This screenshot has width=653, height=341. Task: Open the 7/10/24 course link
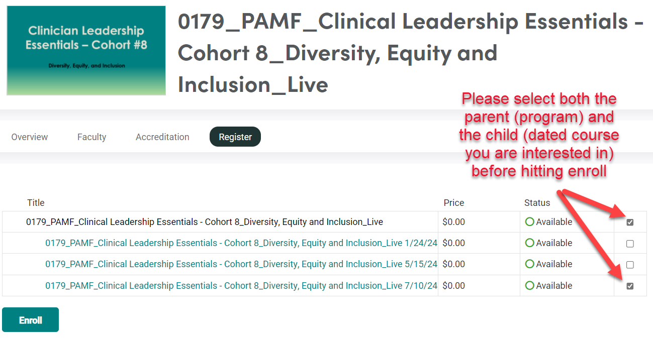tap(241, 286)
